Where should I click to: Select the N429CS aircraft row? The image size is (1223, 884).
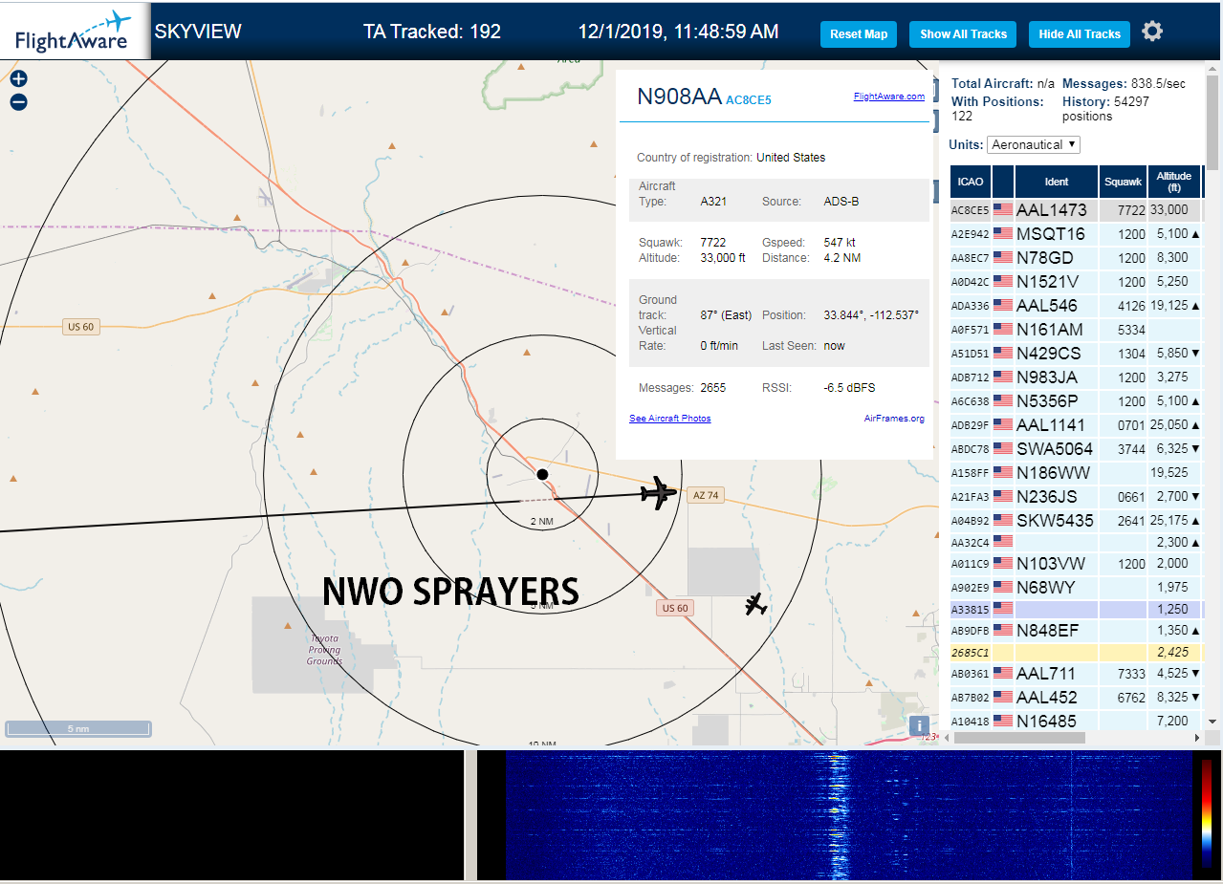[x=1076, y=354]
